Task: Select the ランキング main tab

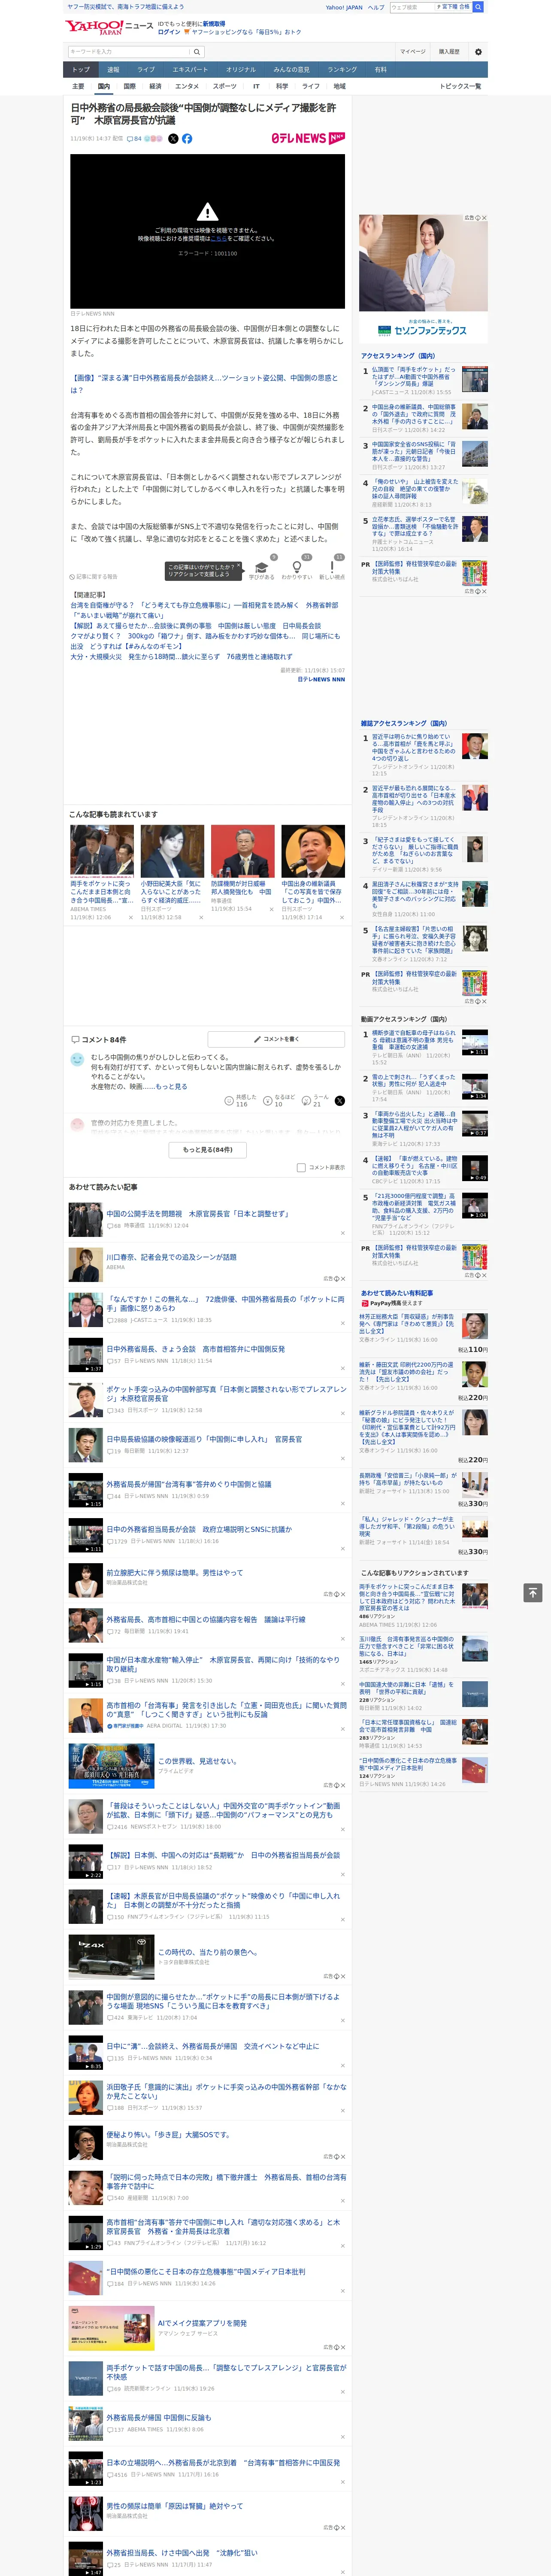Action: [342, 69]
